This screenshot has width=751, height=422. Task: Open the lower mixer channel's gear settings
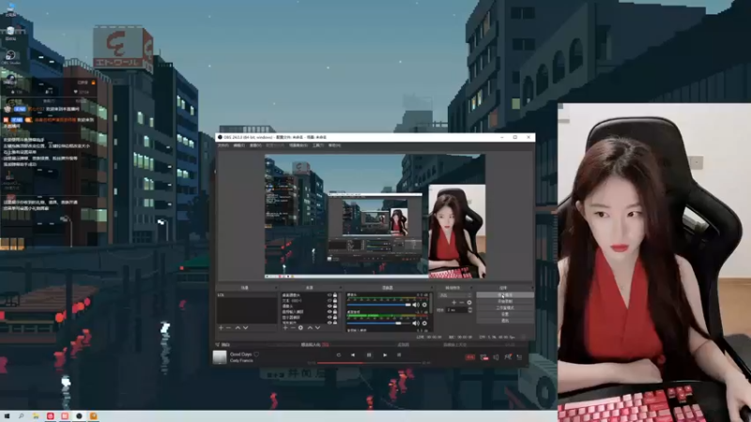point(424,323)
